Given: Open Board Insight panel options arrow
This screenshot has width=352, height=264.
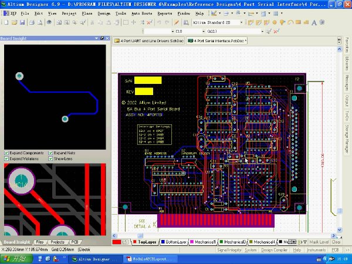Looking at the screenshot, I should point(97,38).
